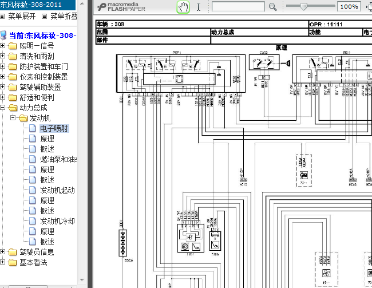Expand the 照明—信号 folder
This screenshot has height=288, width=372.
coord(2,46)
